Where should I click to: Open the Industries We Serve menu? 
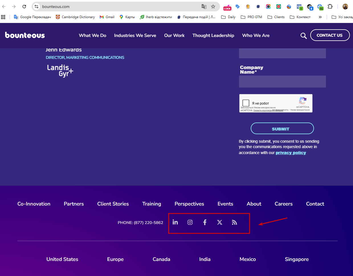pos(135,36)
